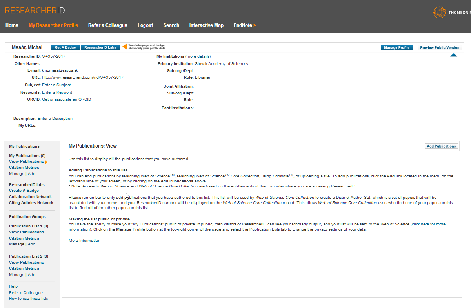Open the EndNote menu item
Screen dimensions: 471x308
coord(245,25)
